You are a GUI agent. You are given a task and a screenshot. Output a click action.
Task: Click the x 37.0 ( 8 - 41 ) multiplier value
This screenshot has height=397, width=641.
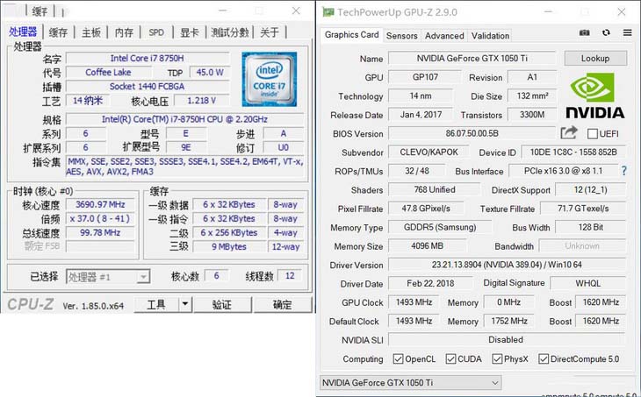pyautogui.click(x=100, y=219)
